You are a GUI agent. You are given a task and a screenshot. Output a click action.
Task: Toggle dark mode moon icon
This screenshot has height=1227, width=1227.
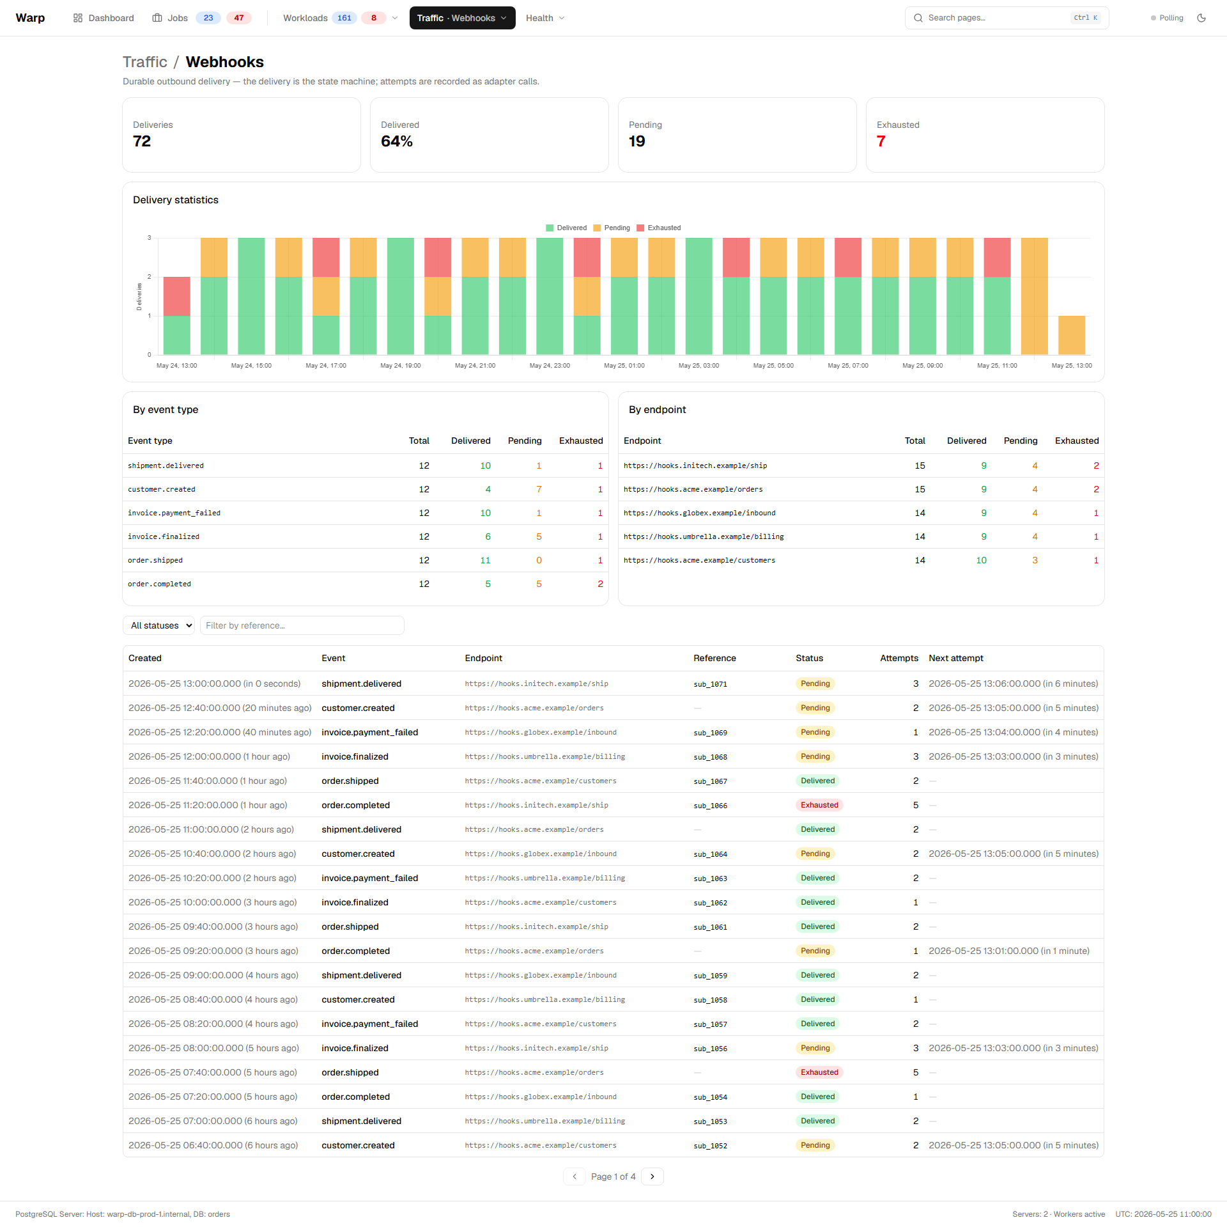pos(1201,18)
